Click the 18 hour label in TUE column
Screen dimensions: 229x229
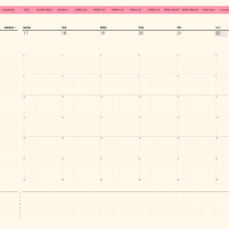[63, 138]
